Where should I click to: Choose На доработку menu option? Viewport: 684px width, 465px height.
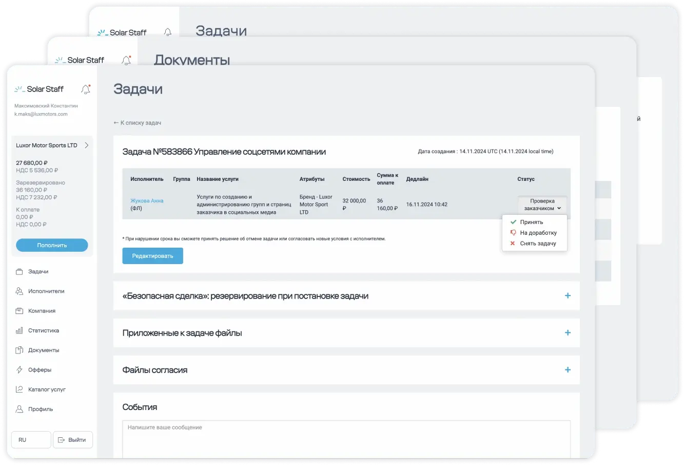pos(538,233)
